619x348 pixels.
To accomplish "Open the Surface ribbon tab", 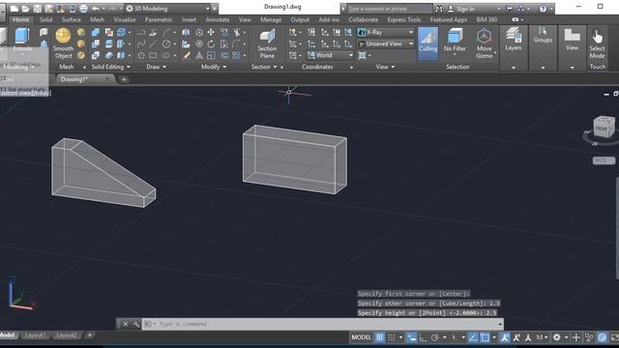I will click(x=71, y=19).
